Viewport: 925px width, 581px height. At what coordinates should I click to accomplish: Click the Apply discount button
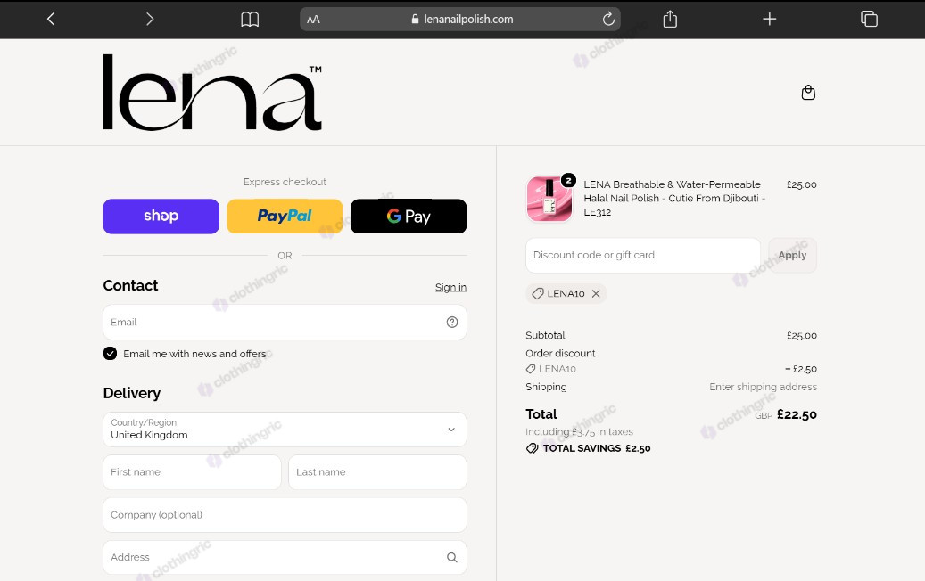[792, 255]
